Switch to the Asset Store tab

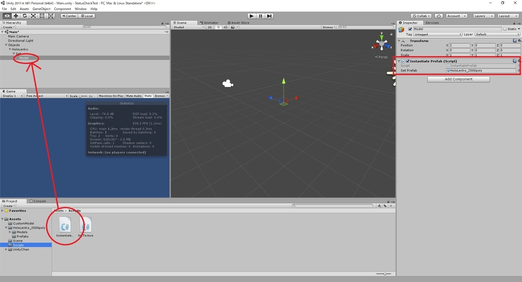(x=238, y=23)
